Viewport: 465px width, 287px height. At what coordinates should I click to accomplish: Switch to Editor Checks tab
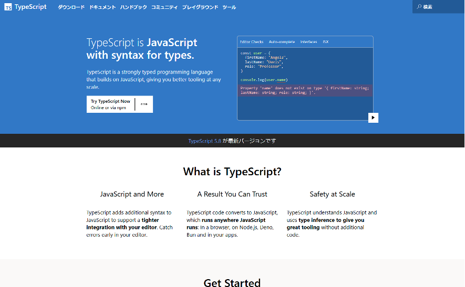252,42
